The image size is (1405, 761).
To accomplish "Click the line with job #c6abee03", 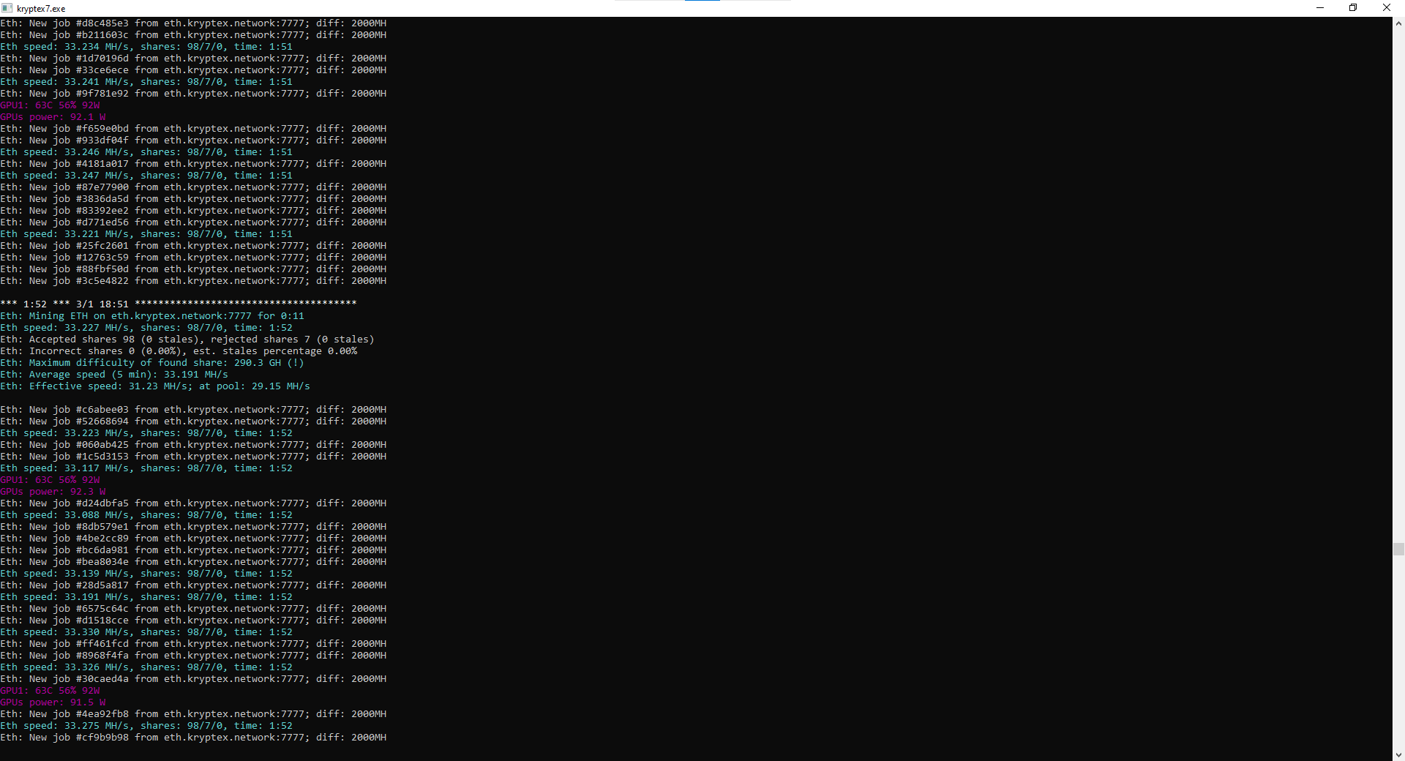I will pyautogui.click(x=193, y=410).
